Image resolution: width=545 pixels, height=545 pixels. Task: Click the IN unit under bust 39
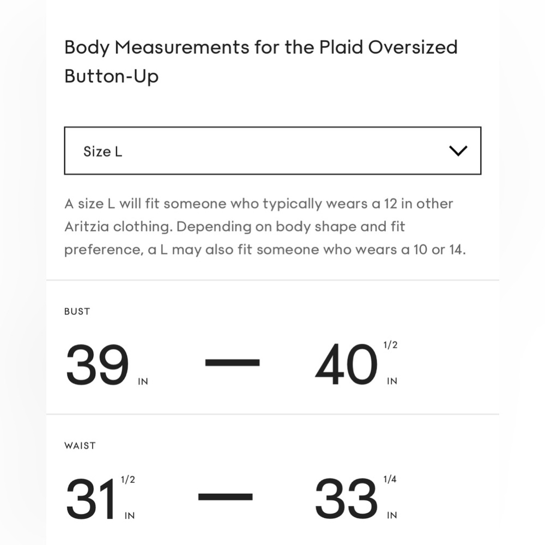coord(143,381)
